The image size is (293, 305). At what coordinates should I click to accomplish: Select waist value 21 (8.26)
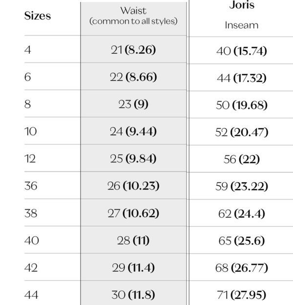click(133, 50)
